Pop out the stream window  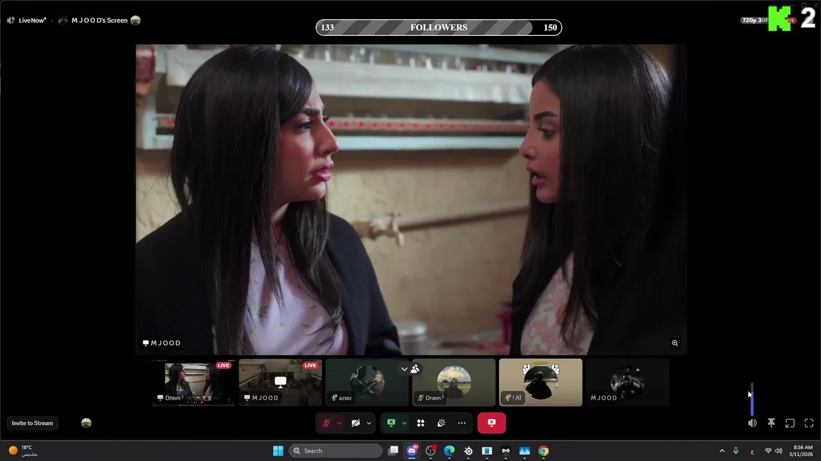[x=790, y=423]
